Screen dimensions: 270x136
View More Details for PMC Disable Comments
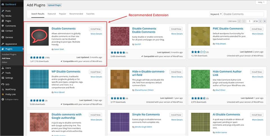point(258,34)
